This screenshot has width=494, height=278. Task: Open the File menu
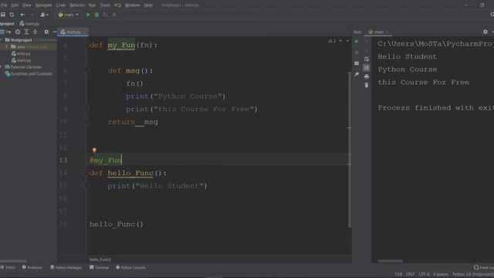3,5
